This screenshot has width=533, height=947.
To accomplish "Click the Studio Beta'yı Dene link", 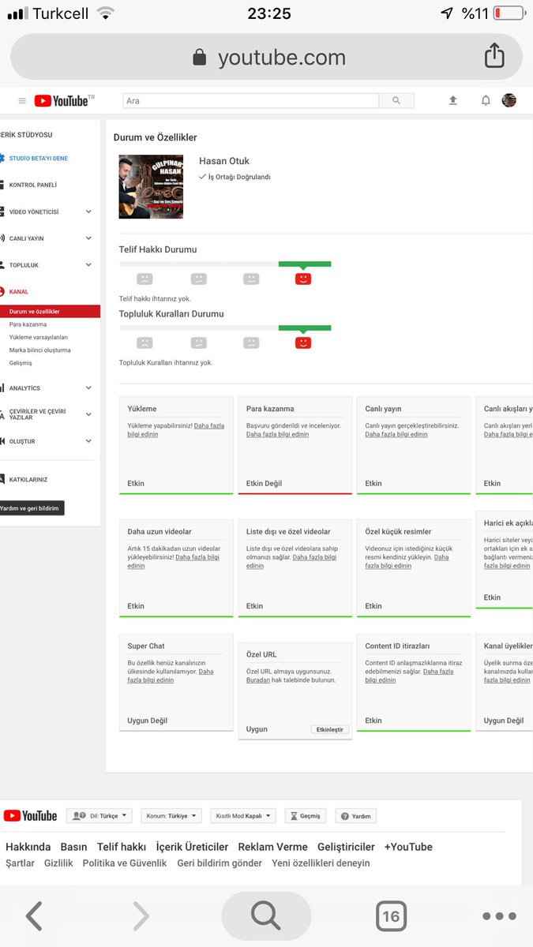I will [38, 159].
